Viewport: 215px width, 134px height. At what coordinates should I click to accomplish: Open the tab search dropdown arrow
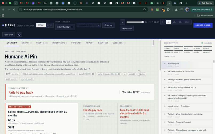pyautogui.click(x=16, y=3)
